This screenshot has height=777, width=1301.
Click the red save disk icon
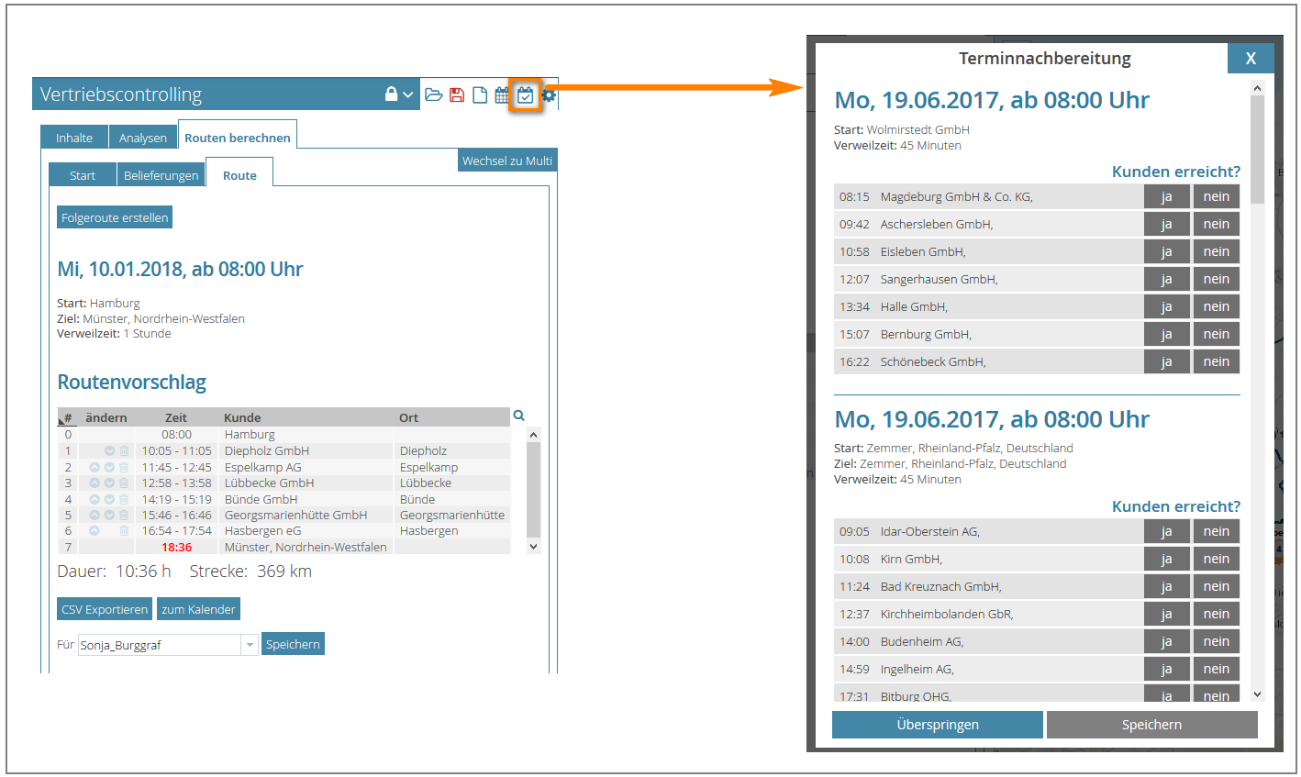click(x=457, y=95)
